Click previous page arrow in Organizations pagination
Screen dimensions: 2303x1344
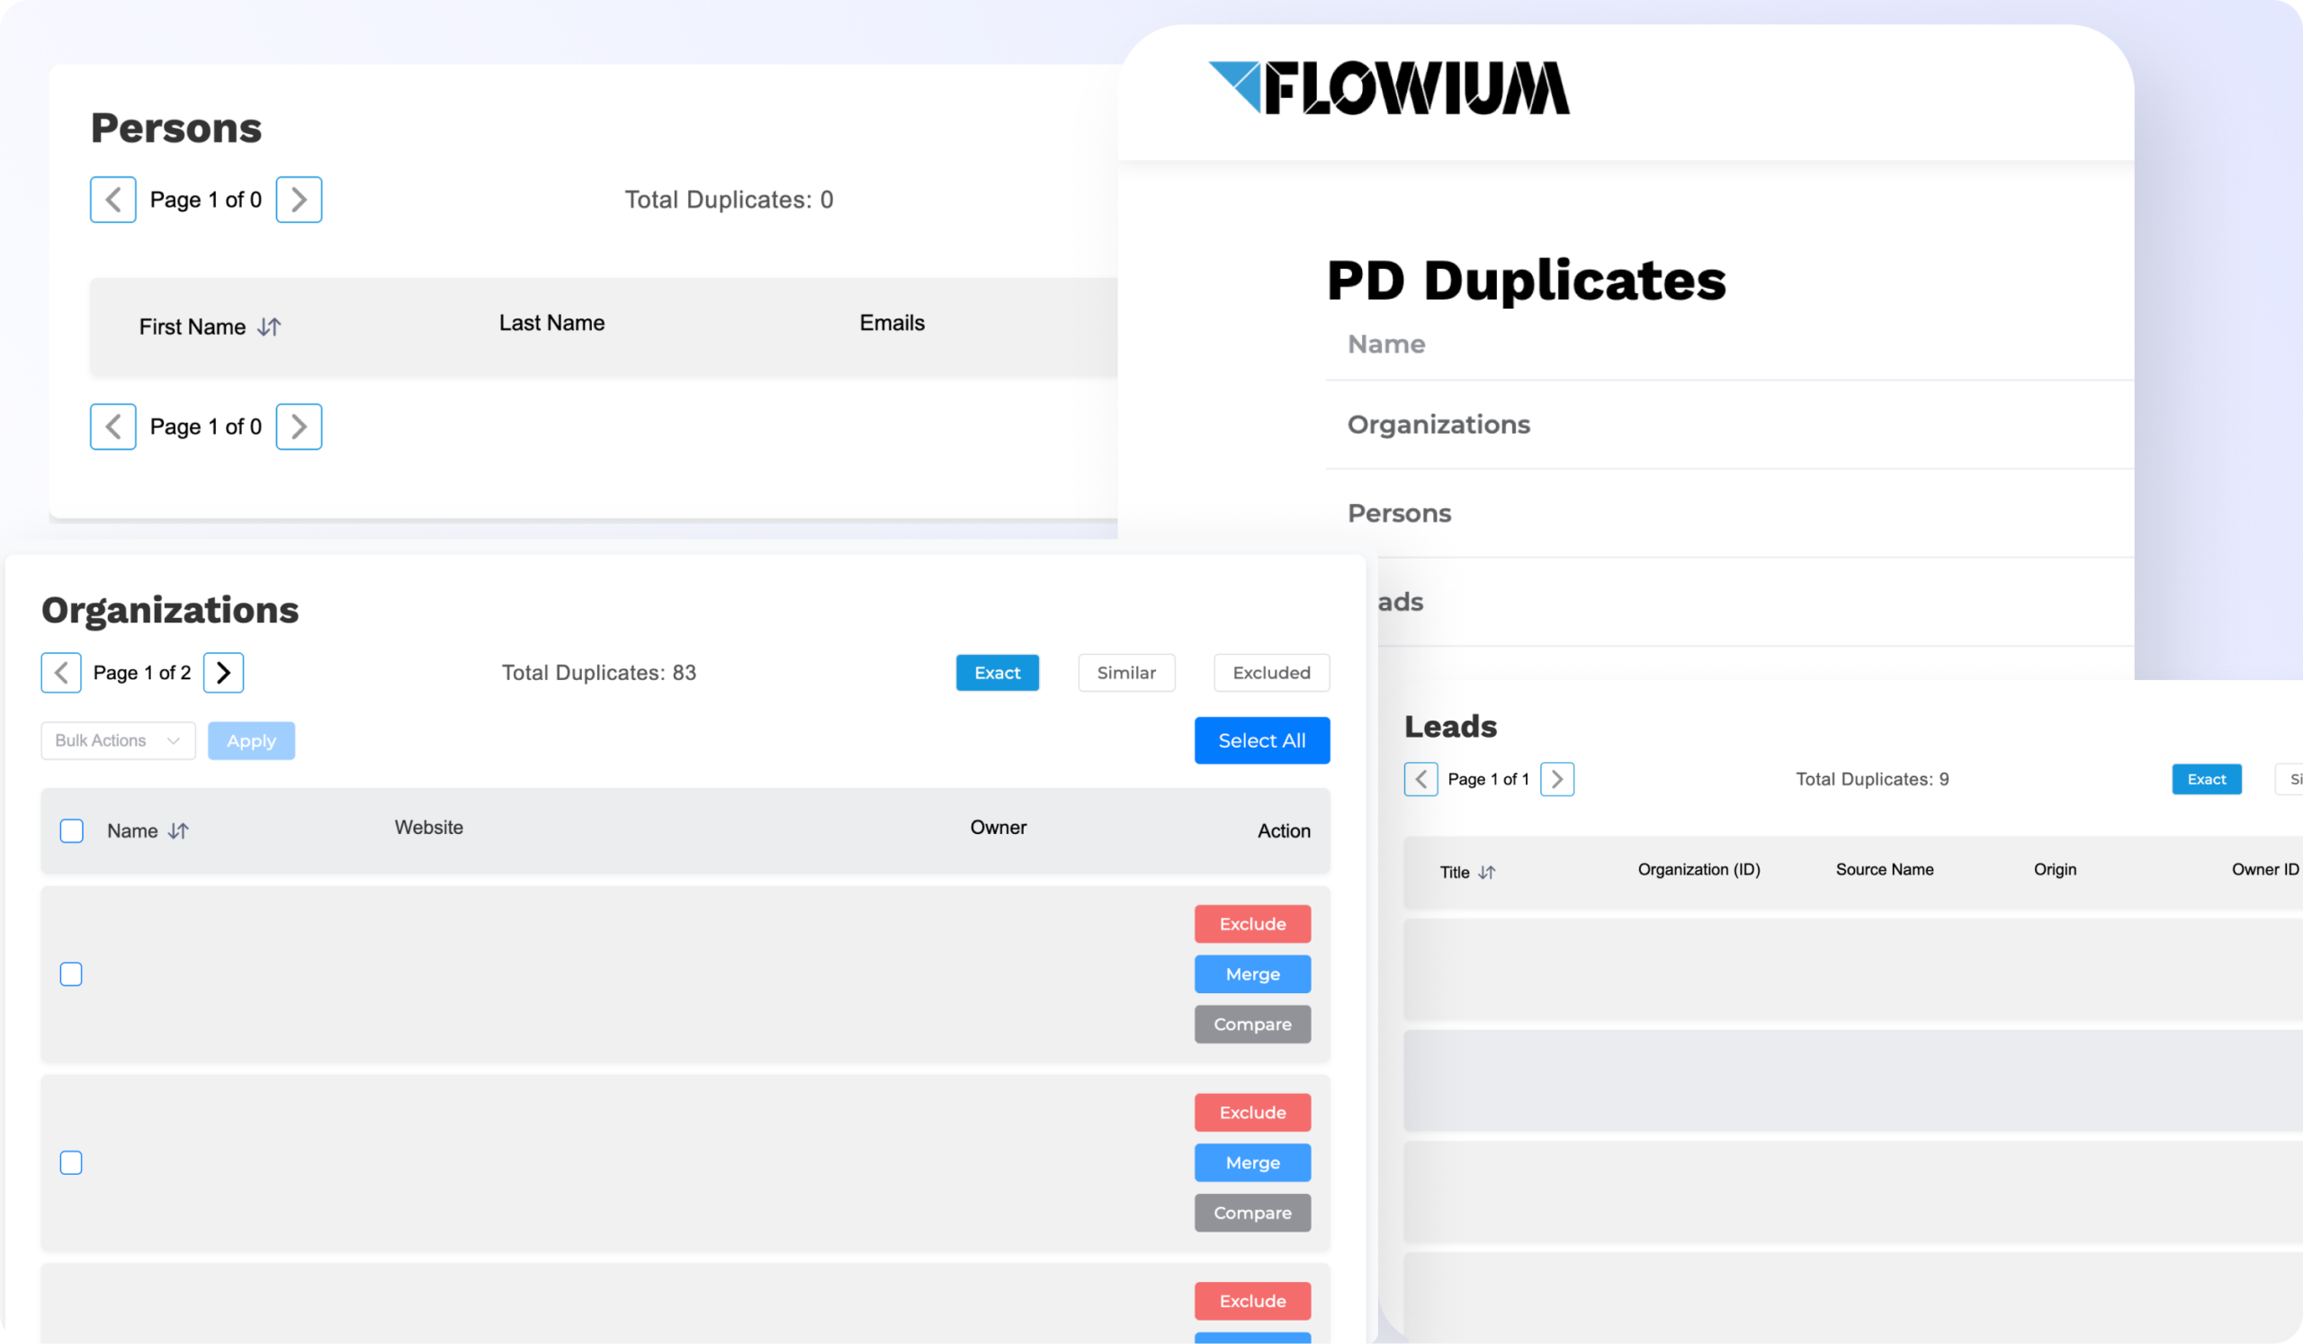pyautogui.click(x=61, y=674)
